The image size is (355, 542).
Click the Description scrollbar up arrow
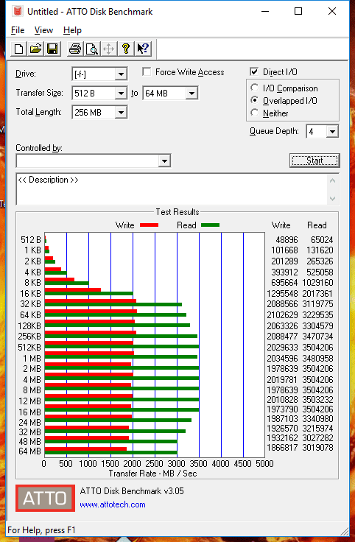(332, 180)
